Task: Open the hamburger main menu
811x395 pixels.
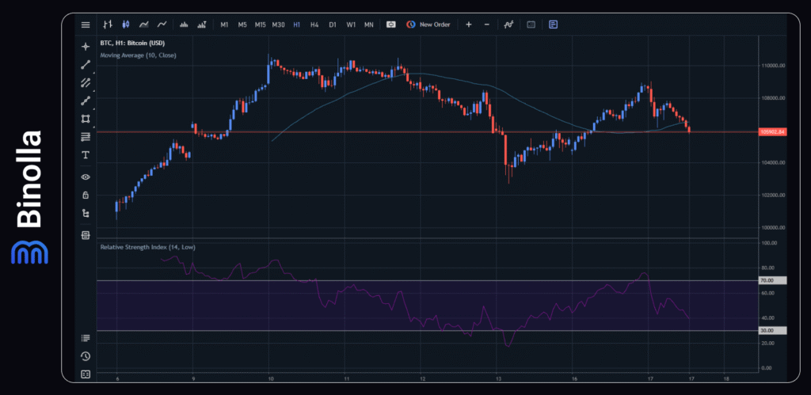Action: point(86,25)
